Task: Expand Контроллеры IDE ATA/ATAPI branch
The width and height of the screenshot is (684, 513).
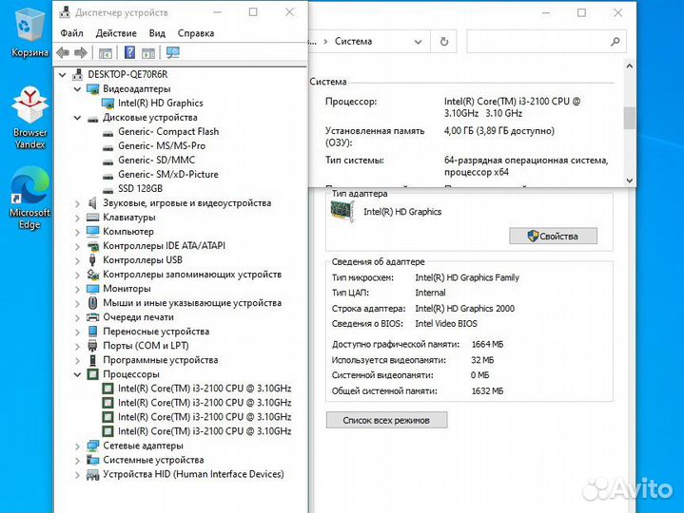Action: [x=77, y=246]
